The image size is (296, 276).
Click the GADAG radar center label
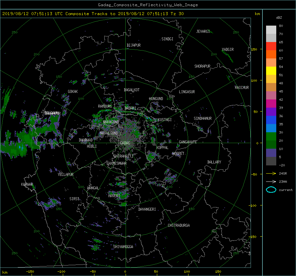click(125, 143)
